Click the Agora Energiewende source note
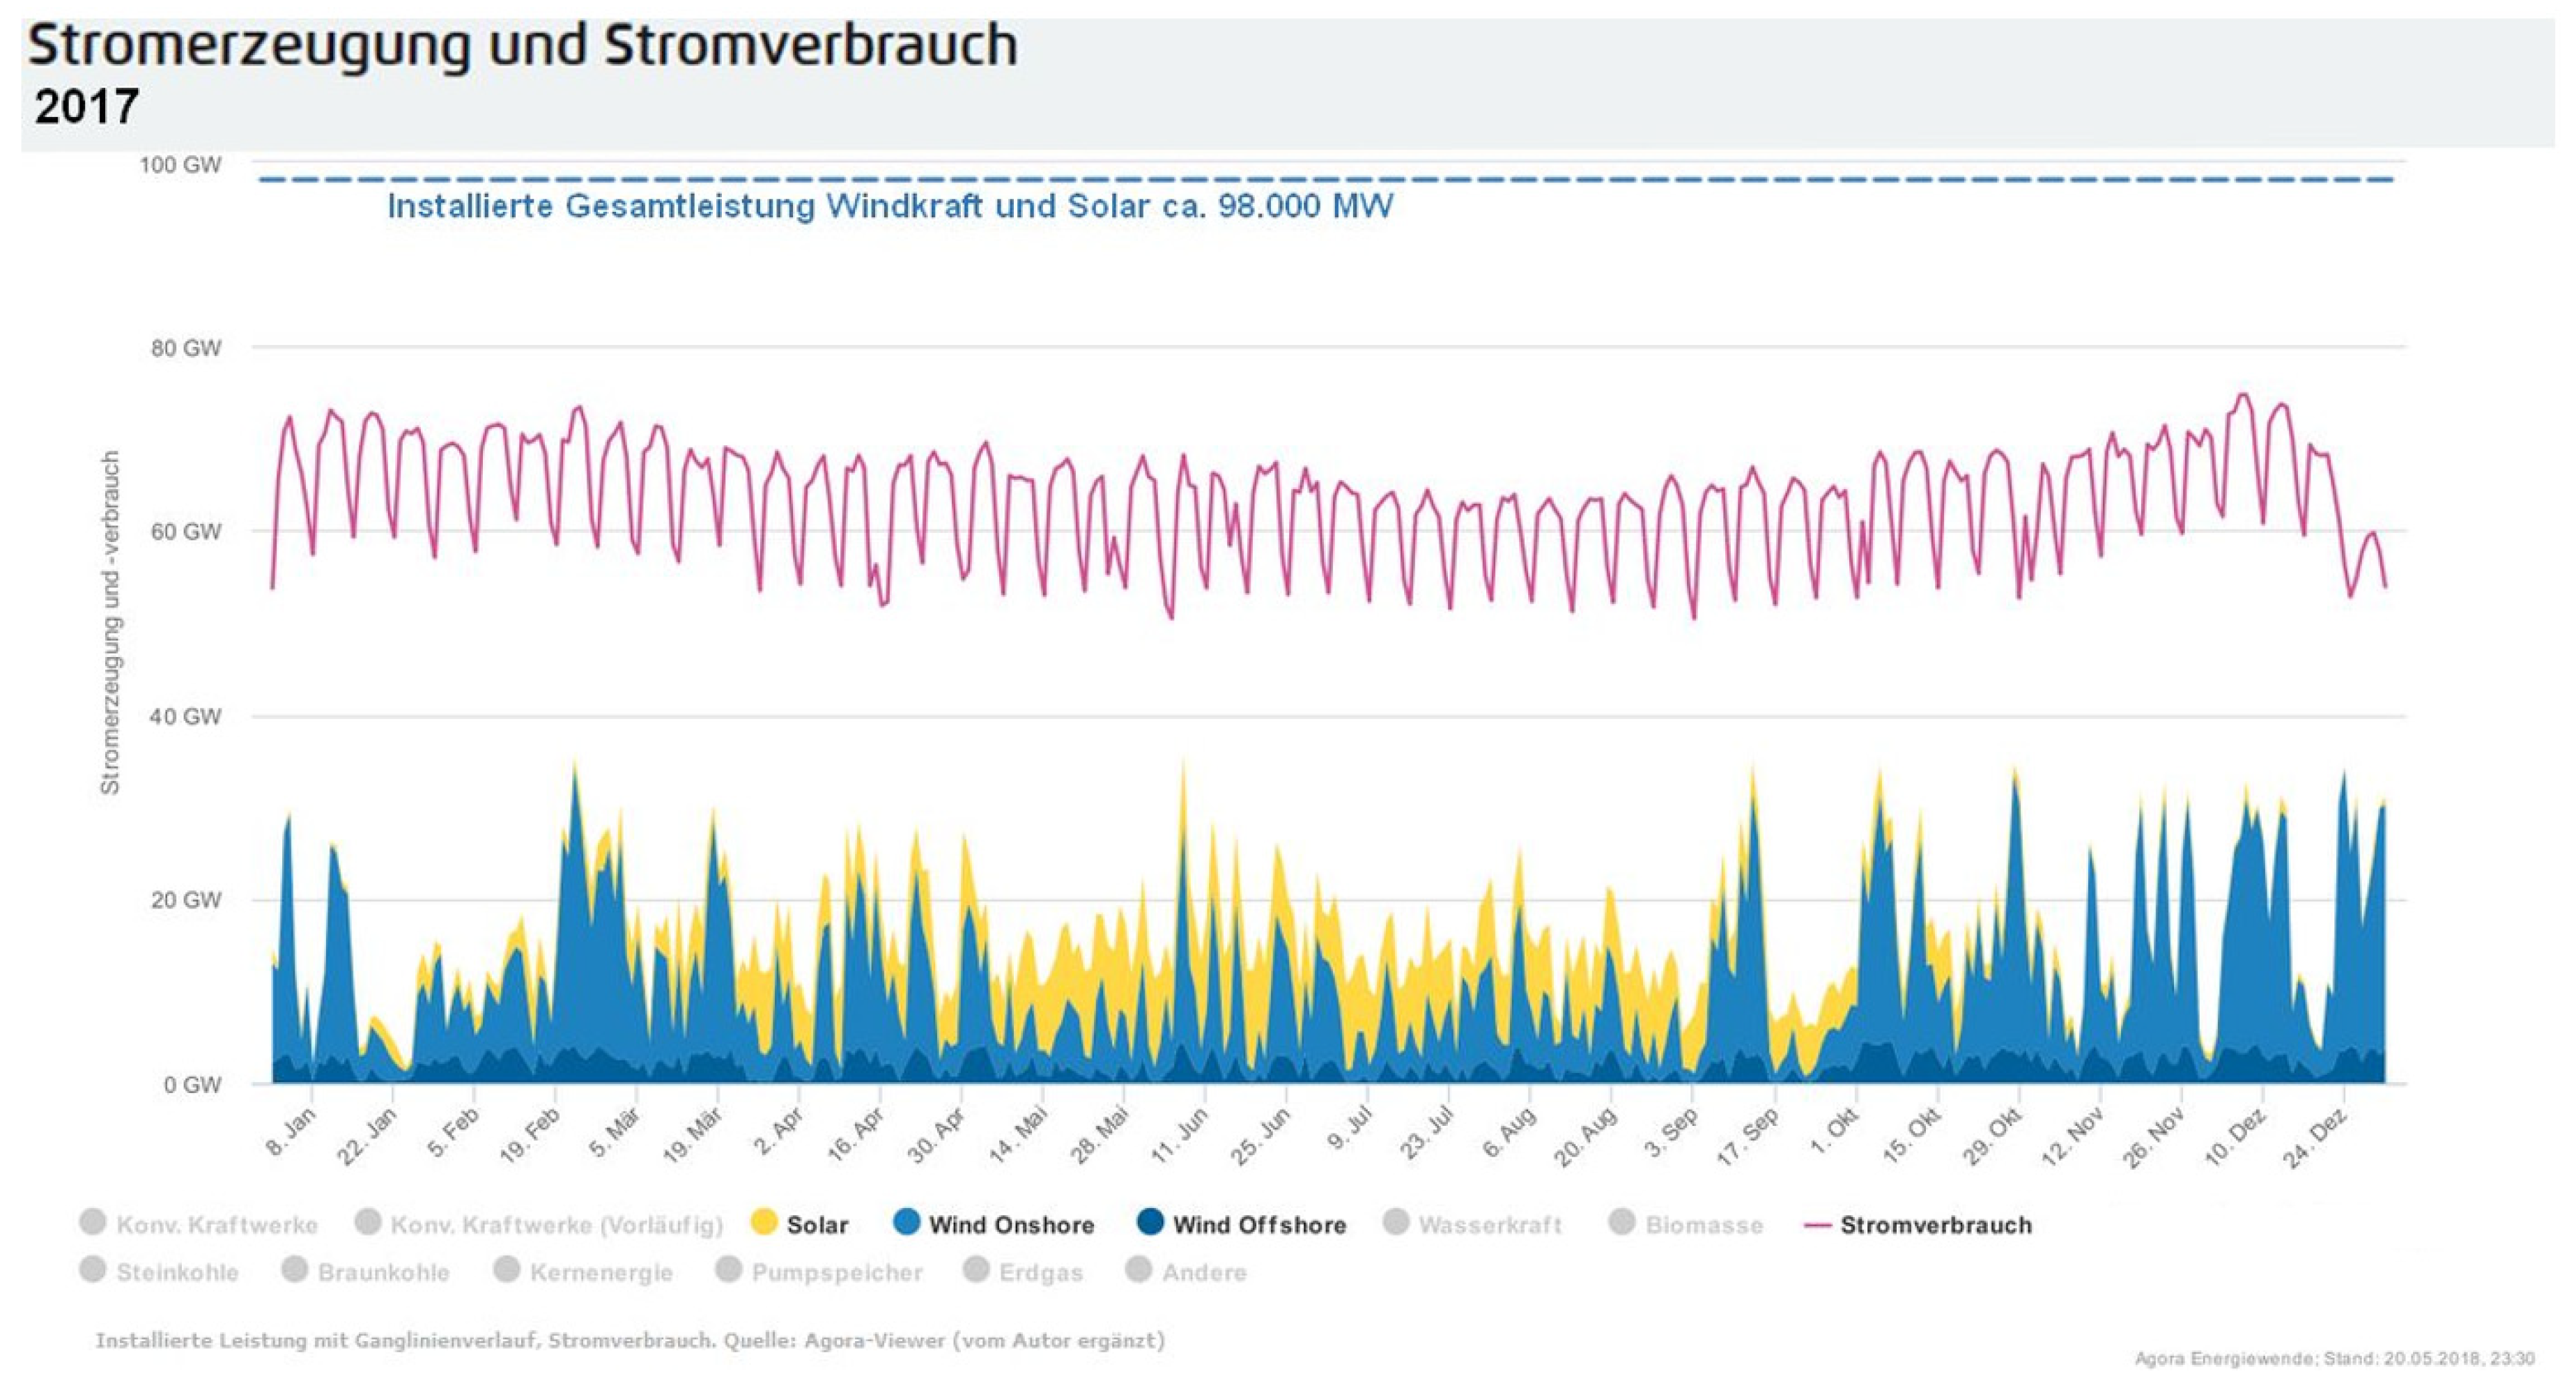This screenshot has height=1392, width=2576. [x=2334, y=1358]
